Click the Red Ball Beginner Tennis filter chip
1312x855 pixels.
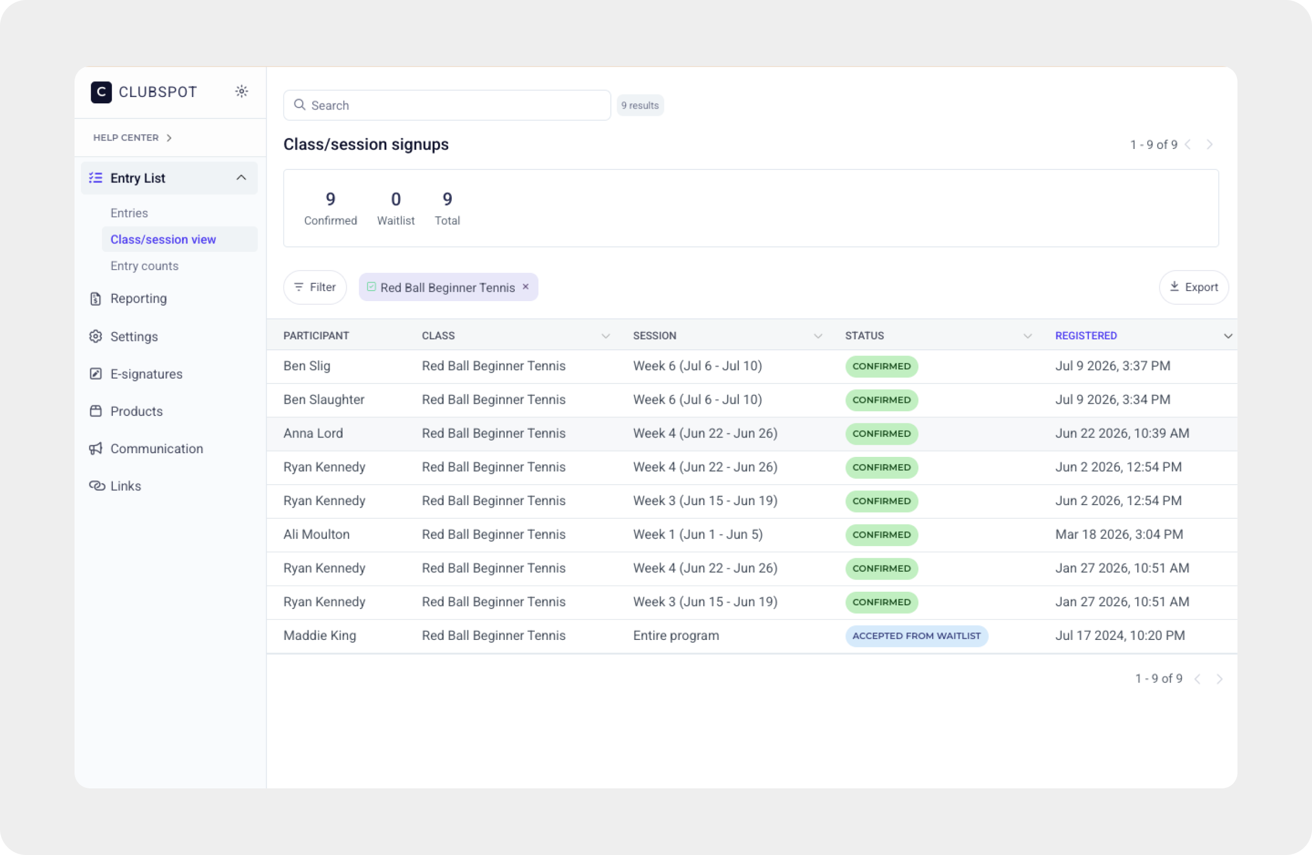click(448, 287)
